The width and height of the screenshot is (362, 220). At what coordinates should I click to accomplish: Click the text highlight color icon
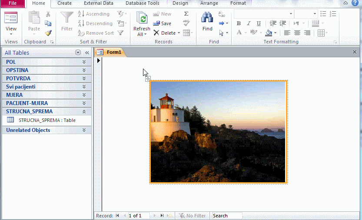click(x=253, y=33)
